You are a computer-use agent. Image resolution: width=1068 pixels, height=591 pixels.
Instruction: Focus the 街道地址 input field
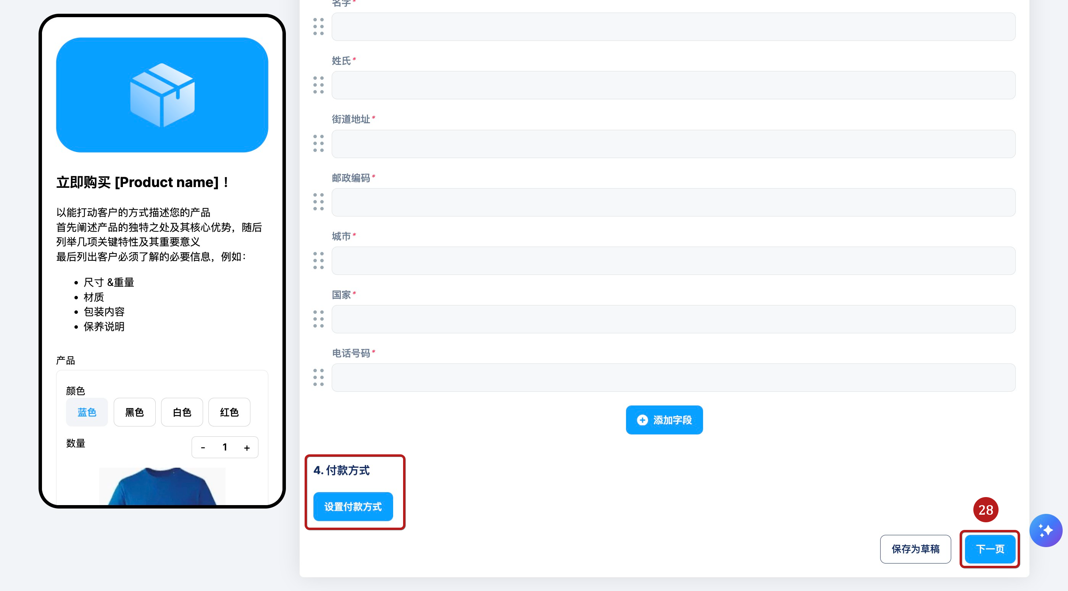[673, 144]
